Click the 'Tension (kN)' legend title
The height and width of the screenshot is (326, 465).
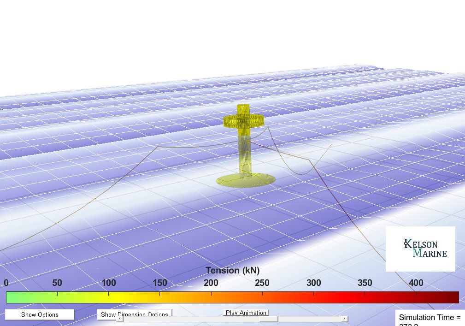[232, 270]
